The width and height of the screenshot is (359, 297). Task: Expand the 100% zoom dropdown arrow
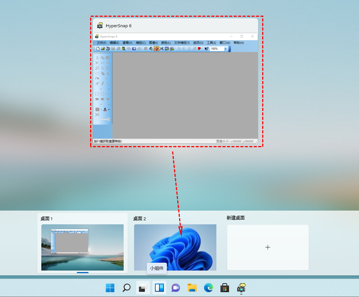[226, 49]
